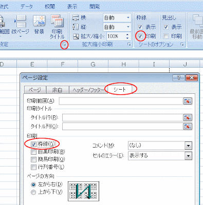This screenshot has width=203, height=205.
Task: Enable 簡易印刷(Q) checkbox
Action: click(33, 159)
